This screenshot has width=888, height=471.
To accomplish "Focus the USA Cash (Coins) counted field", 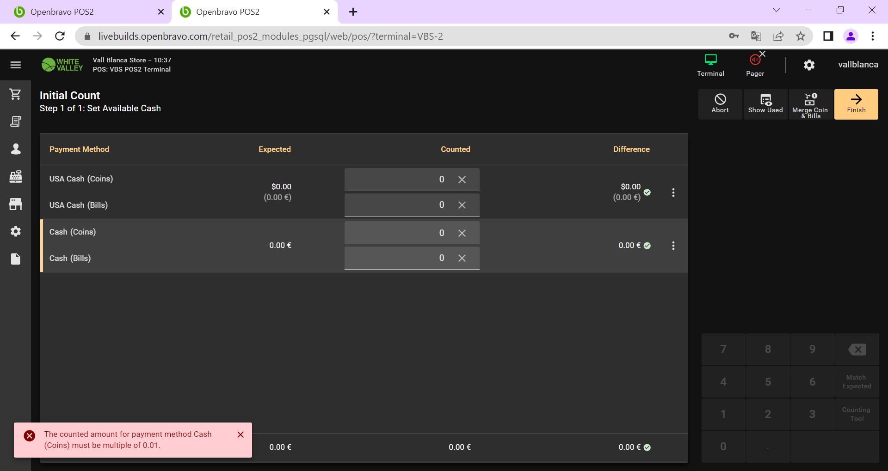I will click(x=412, y=180).
